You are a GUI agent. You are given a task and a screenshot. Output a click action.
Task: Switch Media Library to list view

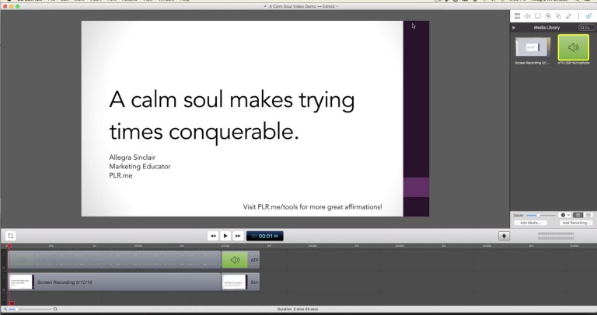coord(588,215)
